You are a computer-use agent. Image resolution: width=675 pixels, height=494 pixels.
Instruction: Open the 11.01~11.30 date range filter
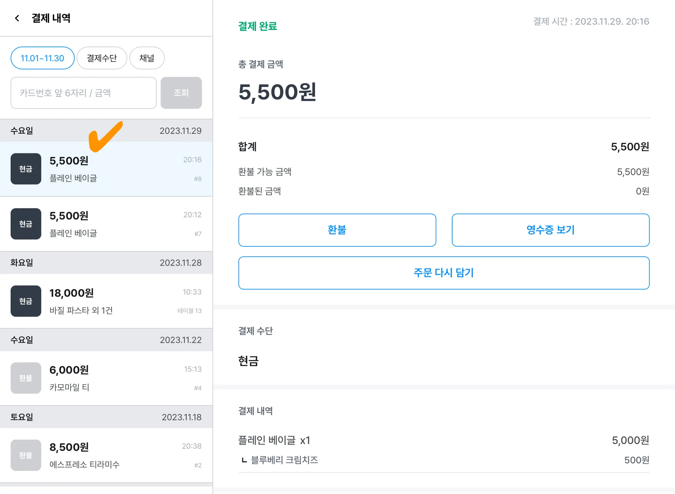pyautogui.click(x=43, y=58)
